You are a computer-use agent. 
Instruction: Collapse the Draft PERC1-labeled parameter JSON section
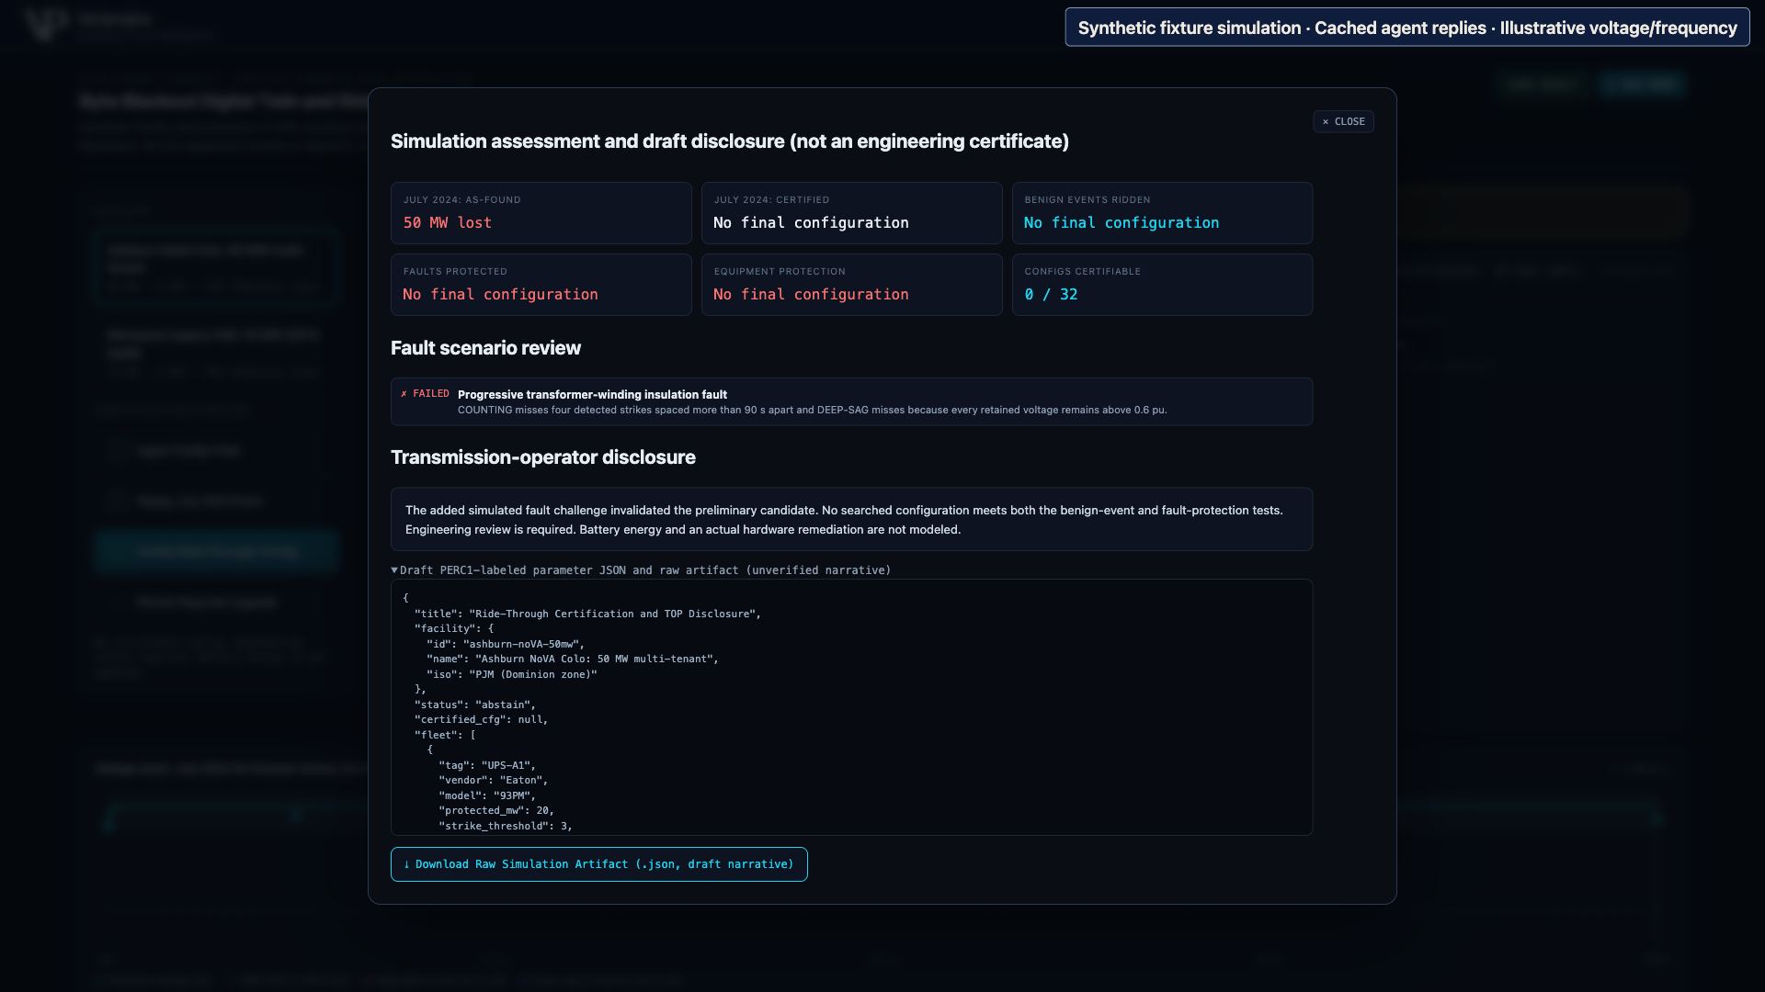[x=641, y=570]
